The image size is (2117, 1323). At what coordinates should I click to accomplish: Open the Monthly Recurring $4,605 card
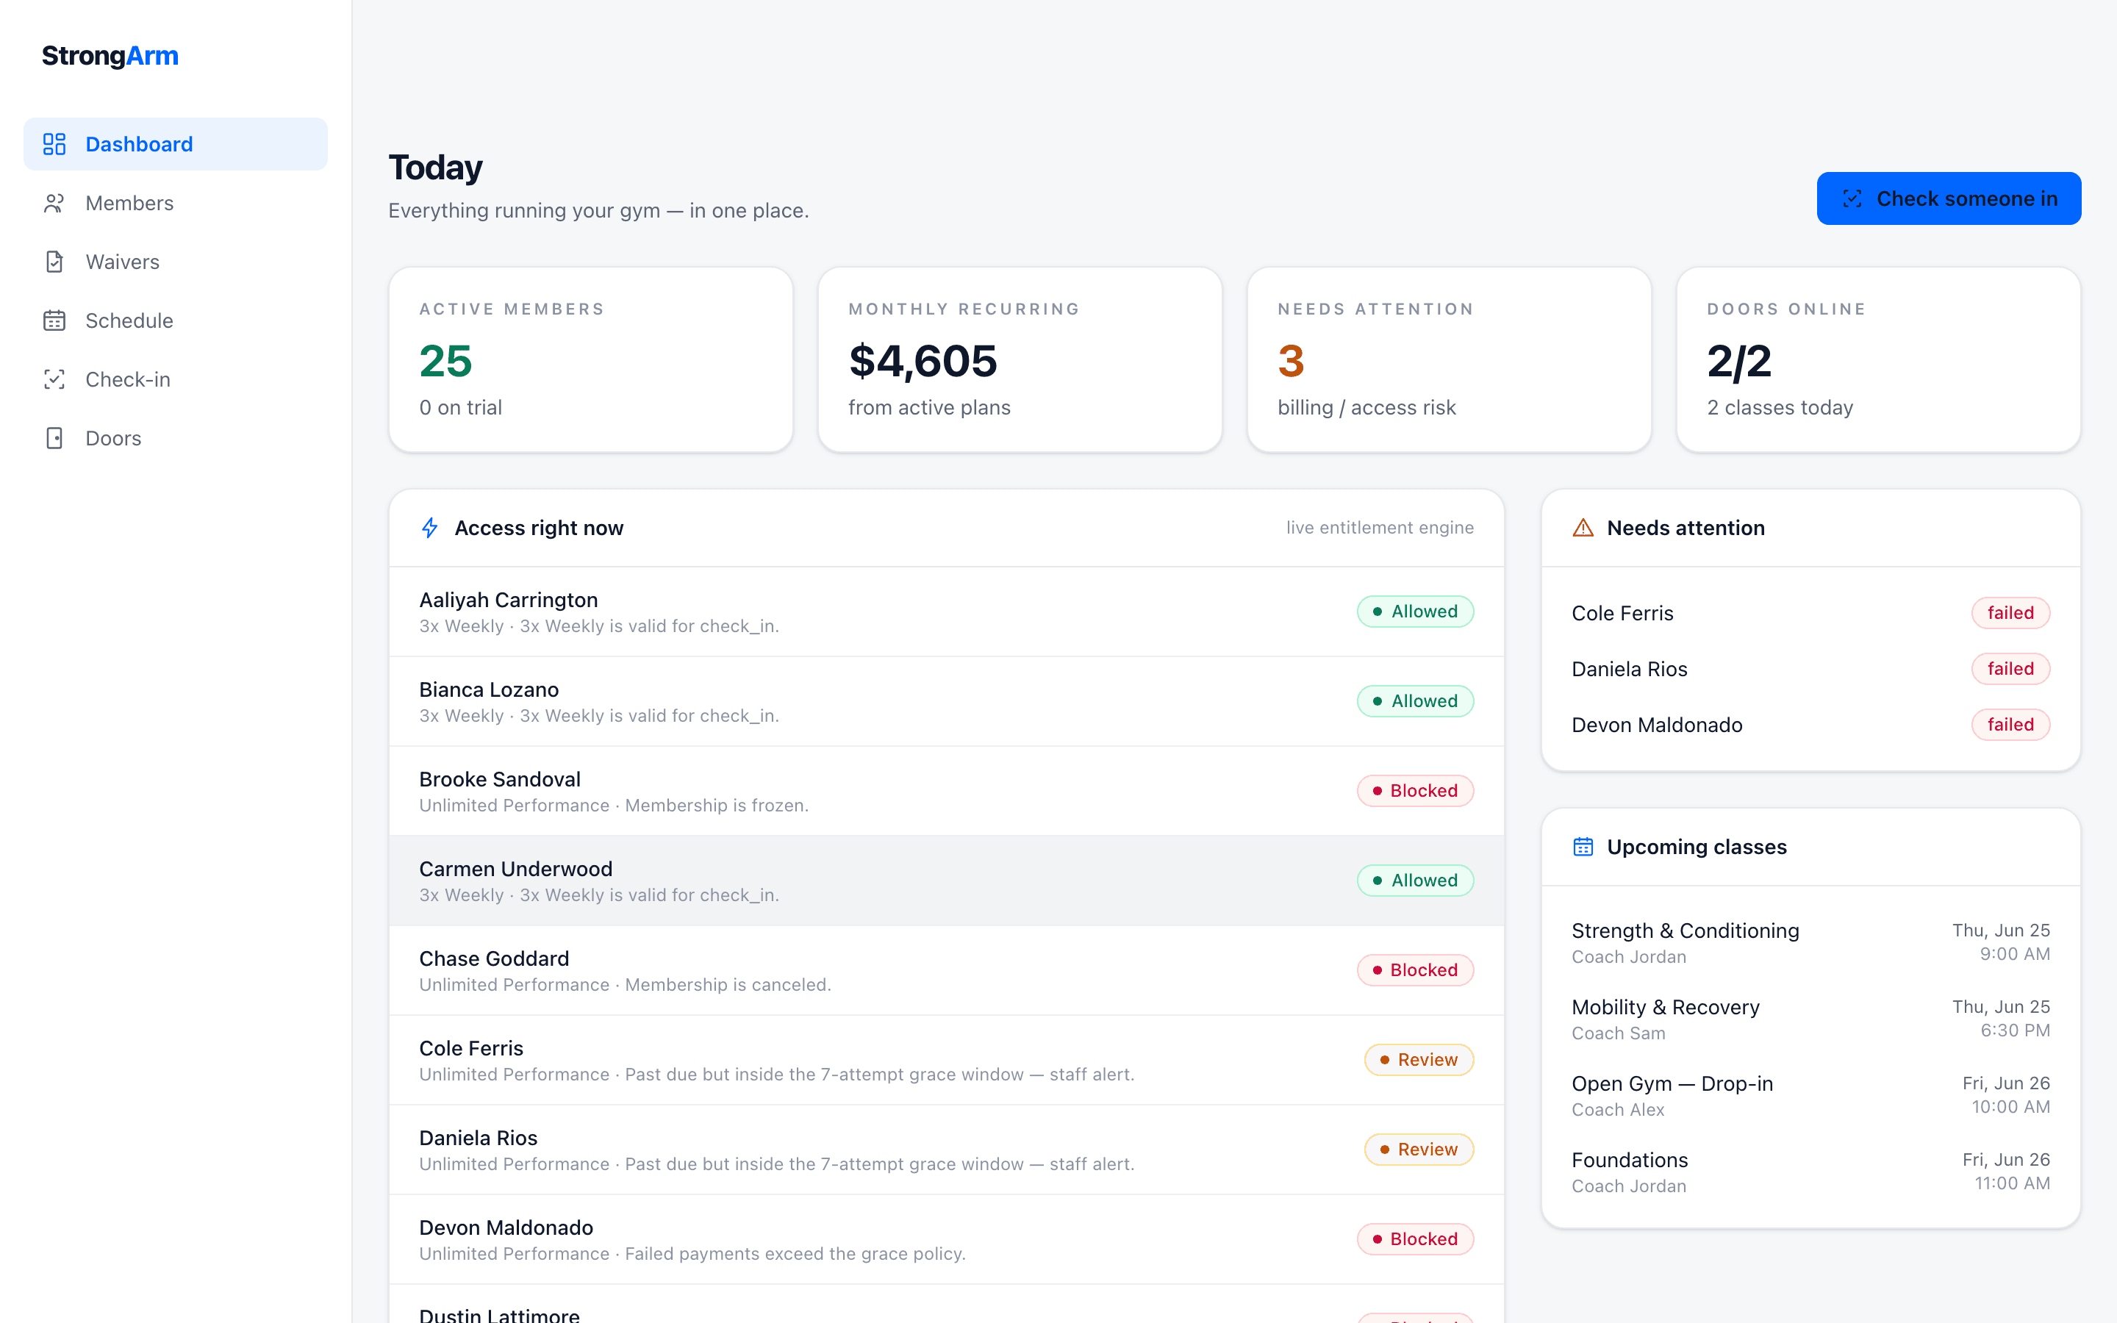[x=1020, y=359]
